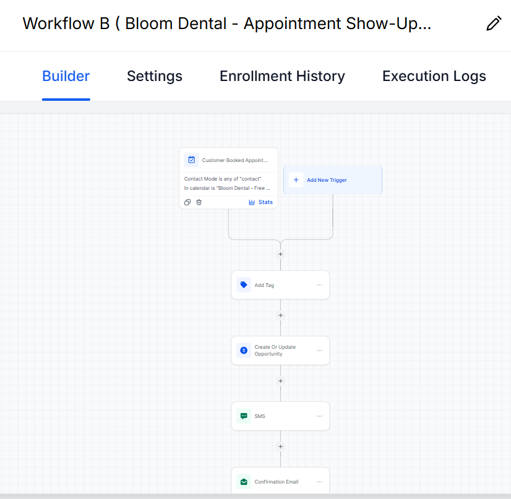
Task: Delete the trigger using trash icon
Action: [x=199, y=202]
